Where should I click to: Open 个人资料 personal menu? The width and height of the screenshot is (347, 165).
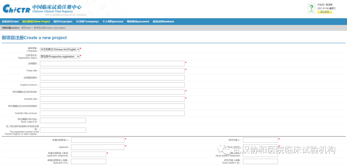coord(112,21)
